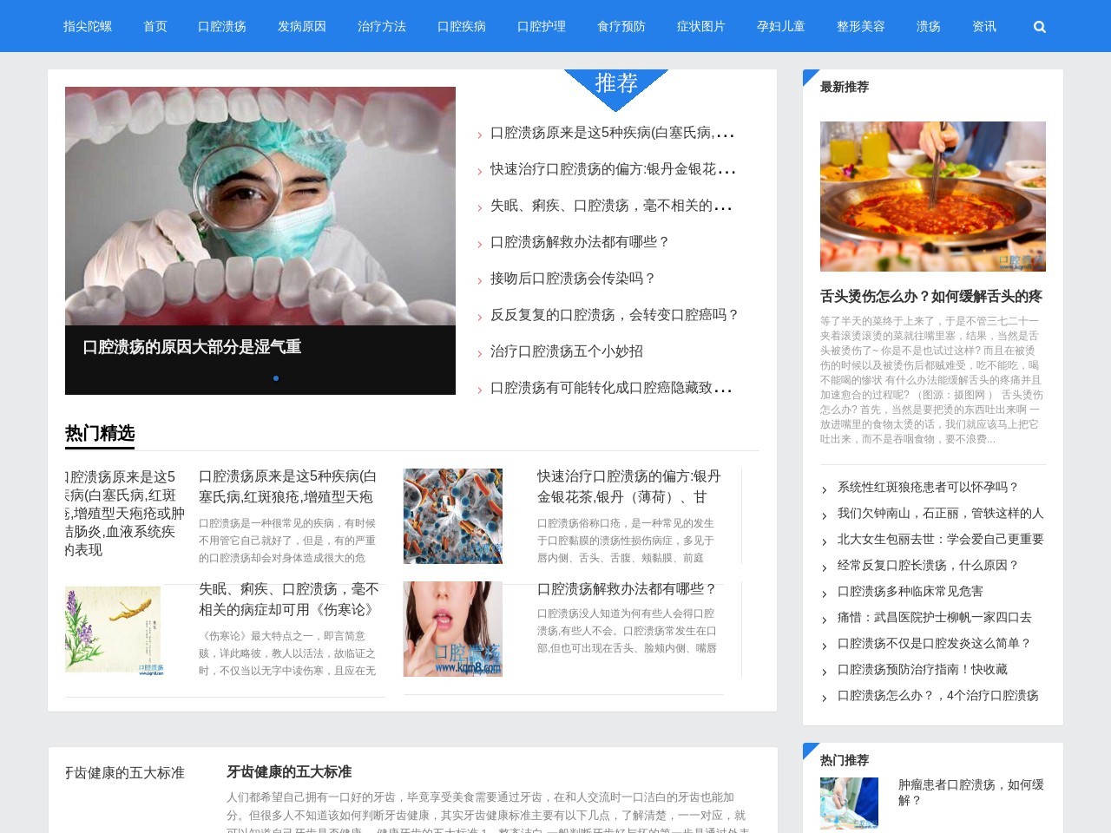The width and height of the screenshot is (1111, 833).
Task: Open the 牙齿健康的五大标准 article heading
Action: click(x=292, y=772)
